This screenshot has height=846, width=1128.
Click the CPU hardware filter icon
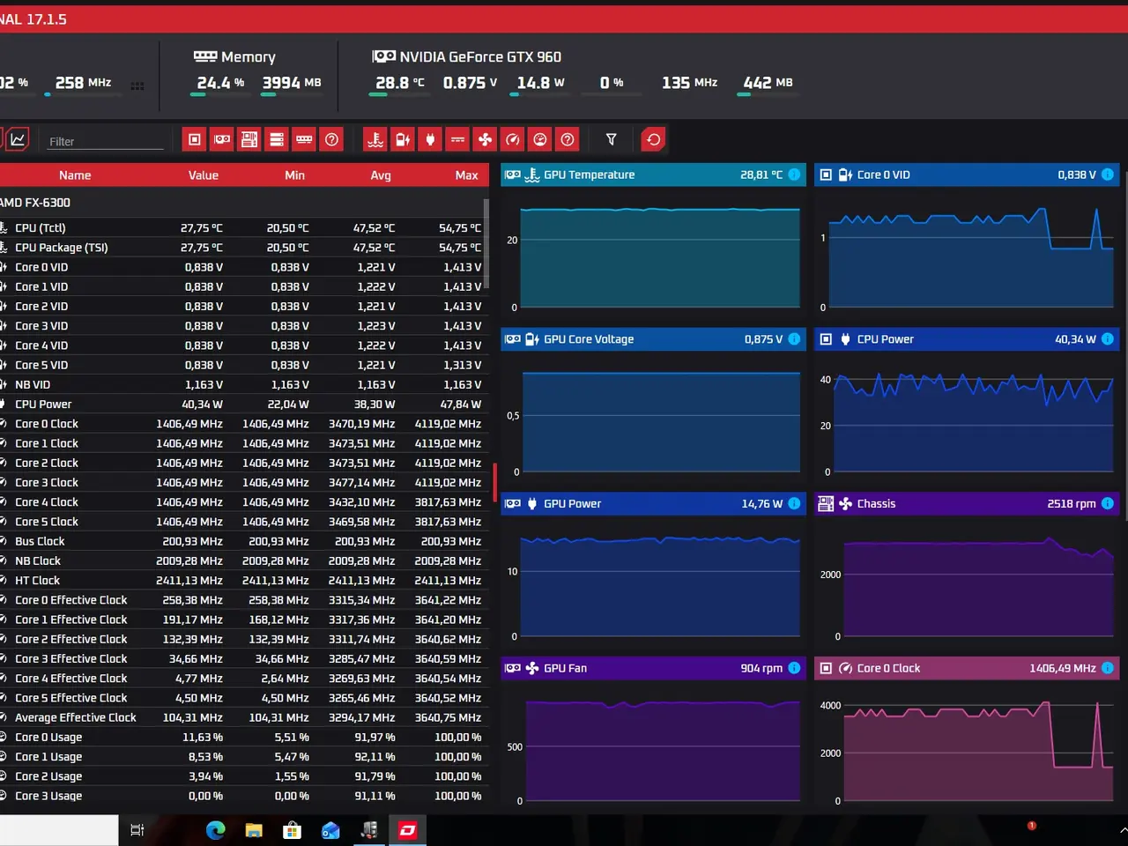(195, 139)
